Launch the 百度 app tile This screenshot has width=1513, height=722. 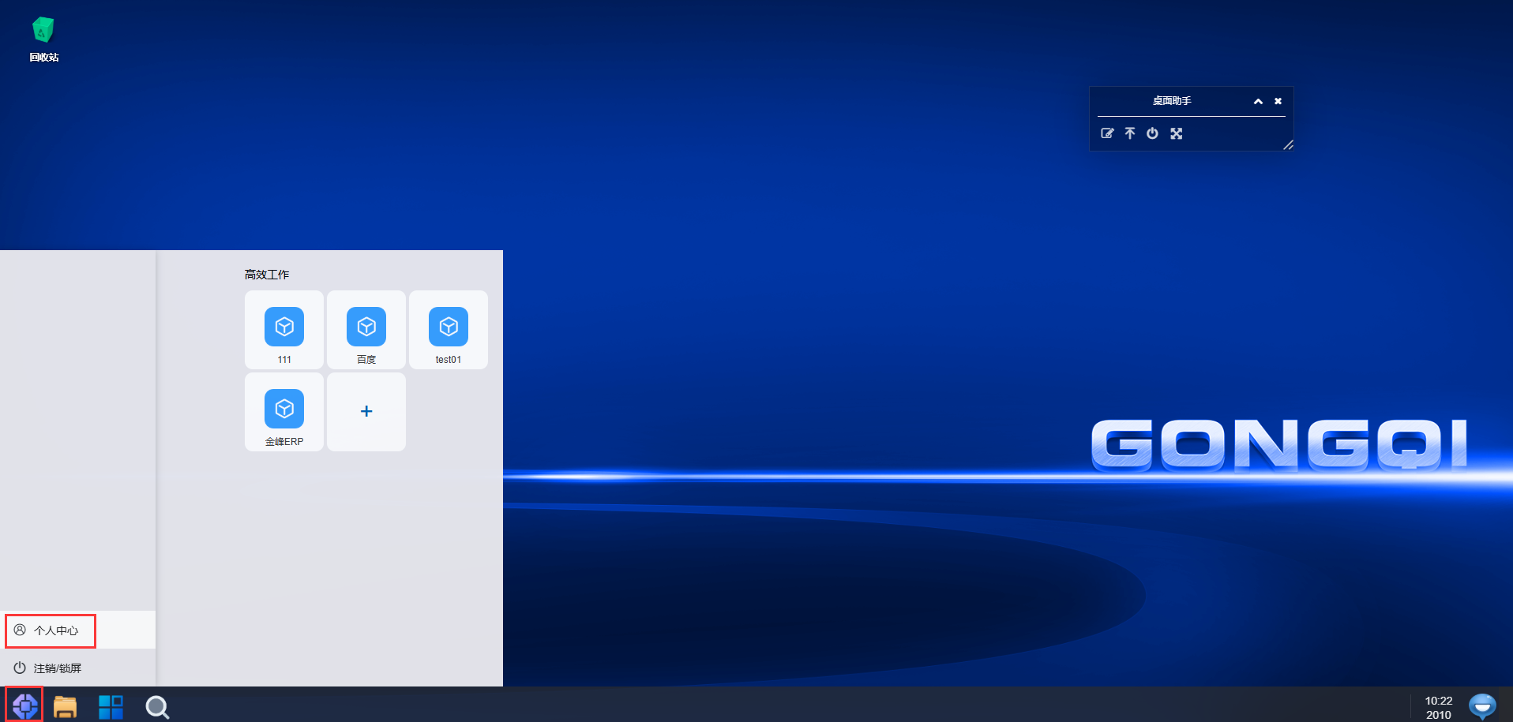(x=366, y=330)
